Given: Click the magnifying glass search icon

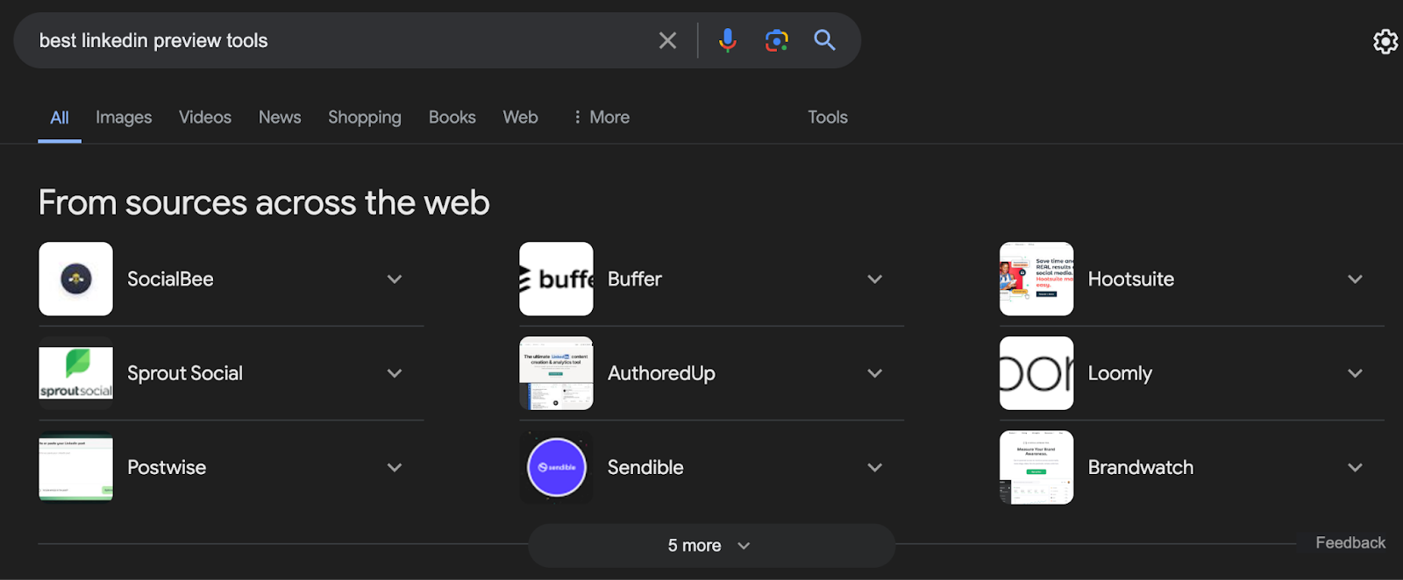Looking at the screenshot, I should 824,39.
